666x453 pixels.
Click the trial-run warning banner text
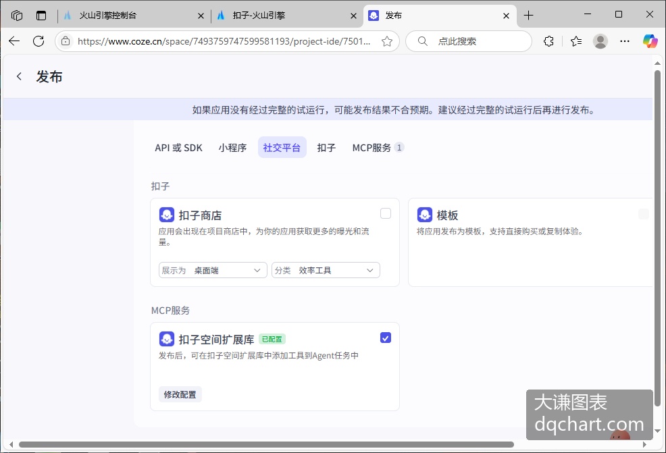(393, 110)
